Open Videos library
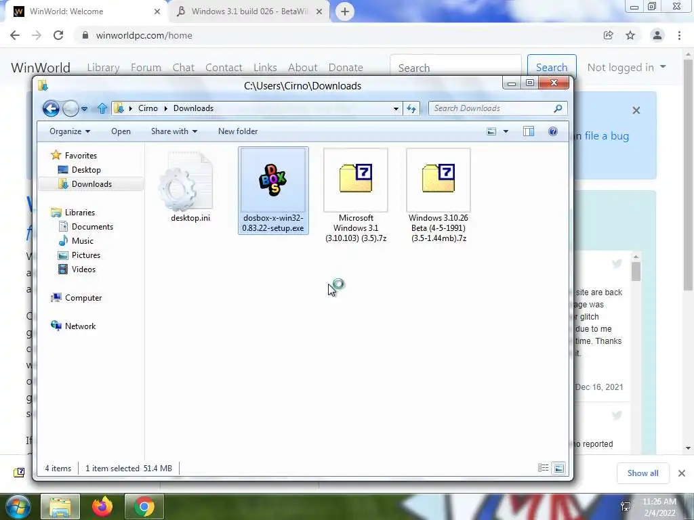The image size is (694, 520). (83, 269)
